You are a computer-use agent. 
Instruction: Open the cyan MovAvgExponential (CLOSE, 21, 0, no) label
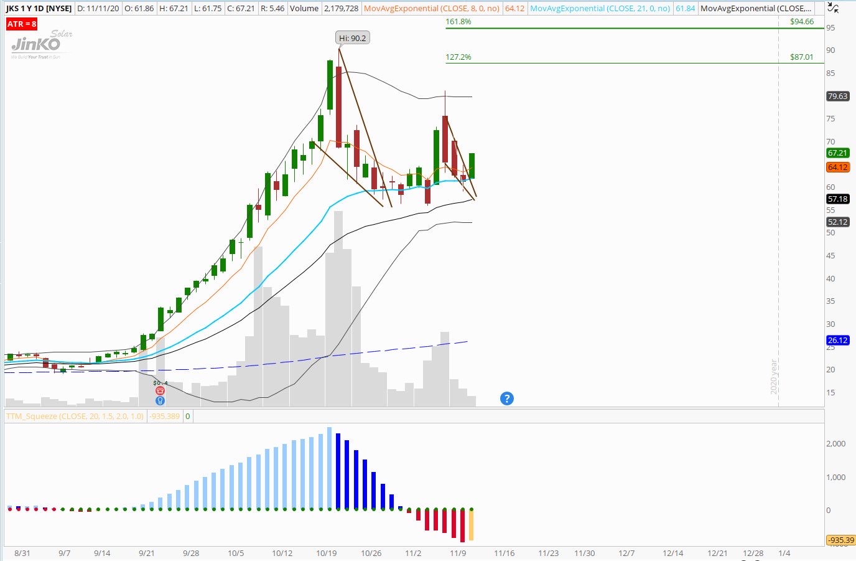(600, 8)
